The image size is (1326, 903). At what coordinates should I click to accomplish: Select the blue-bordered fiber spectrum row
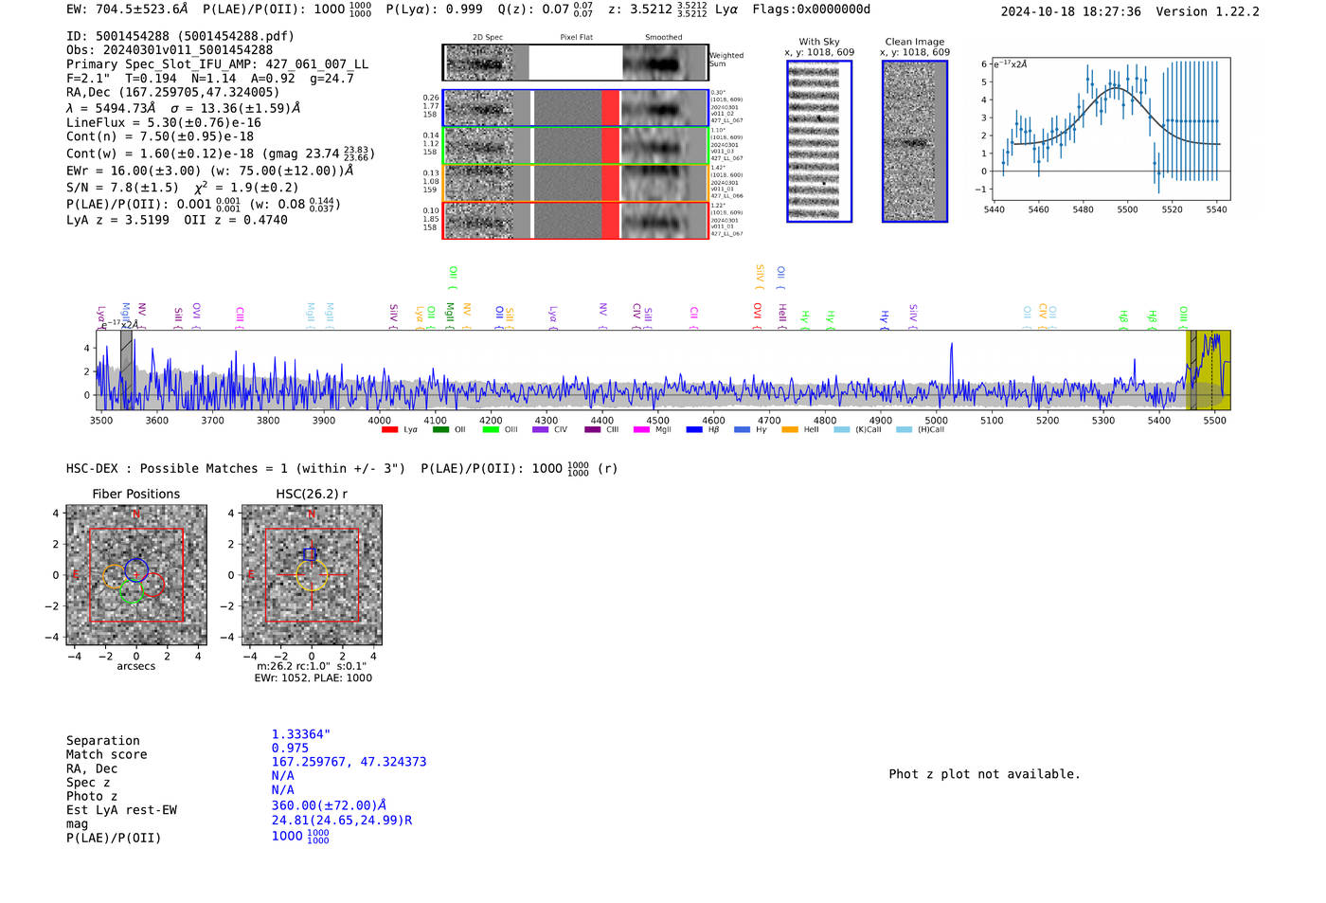click(575, 108)
